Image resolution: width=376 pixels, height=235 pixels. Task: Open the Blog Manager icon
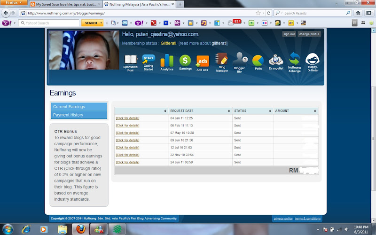pyautogui.click(x=222, y=63)
